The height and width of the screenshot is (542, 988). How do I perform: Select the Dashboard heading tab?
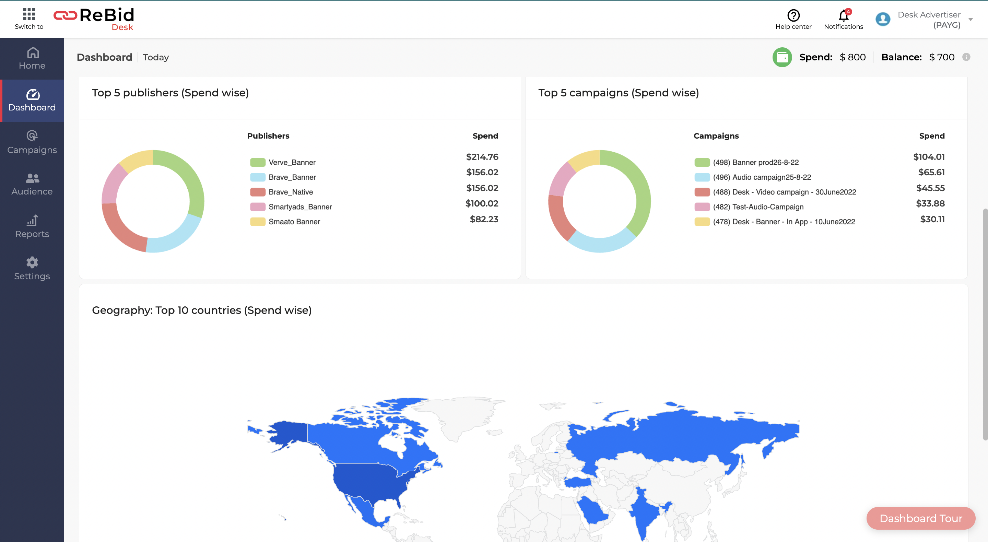click(x=104, y=57)
